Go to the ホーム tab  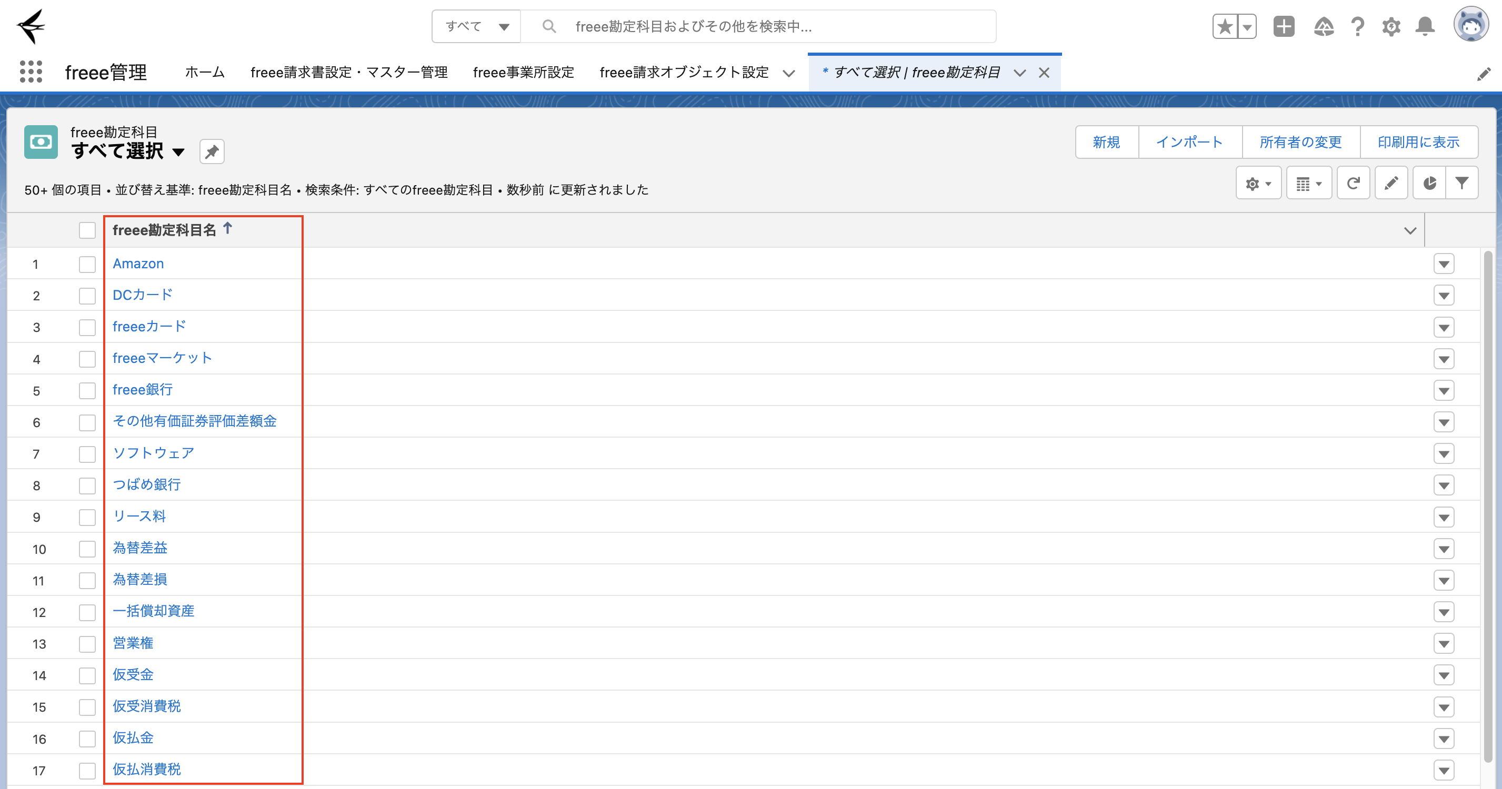coord(205,72)
